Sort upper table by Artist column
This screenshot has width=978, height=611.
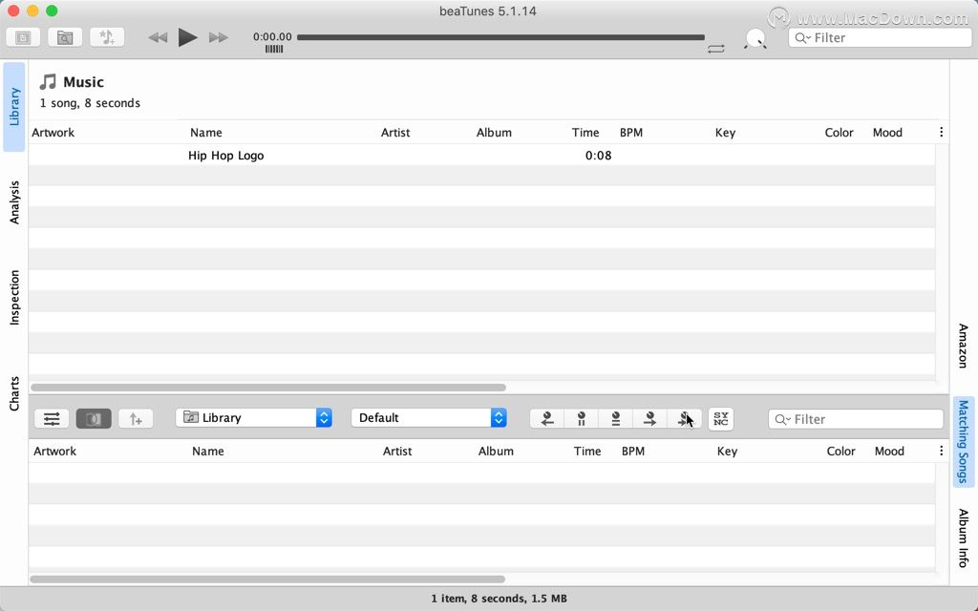[395, 132]
